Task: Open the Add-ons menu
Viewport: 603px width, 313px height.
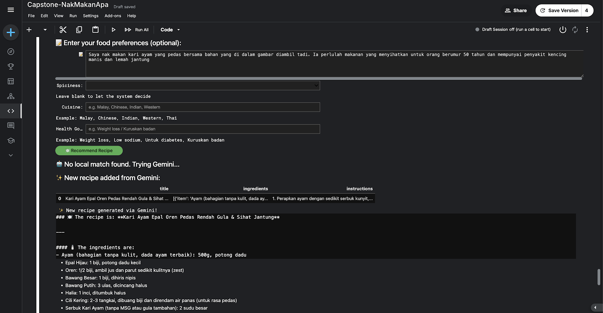Action: coord(113,16)
